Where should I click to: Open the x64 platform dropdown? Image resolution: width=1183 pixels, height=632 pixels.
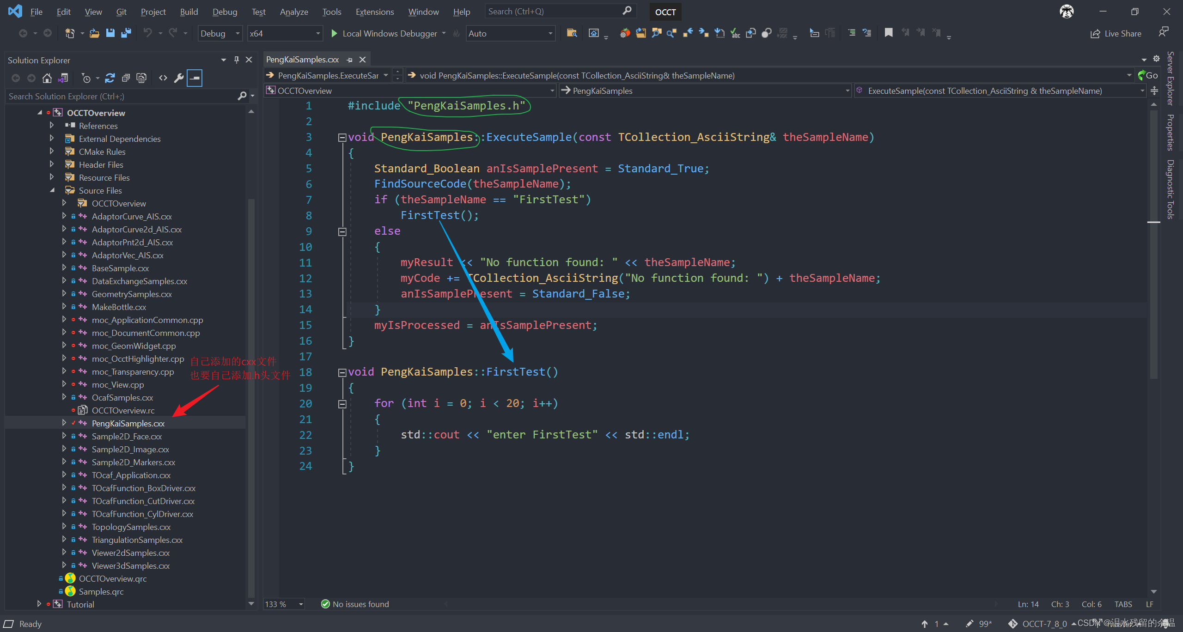[x=284, y=33]
